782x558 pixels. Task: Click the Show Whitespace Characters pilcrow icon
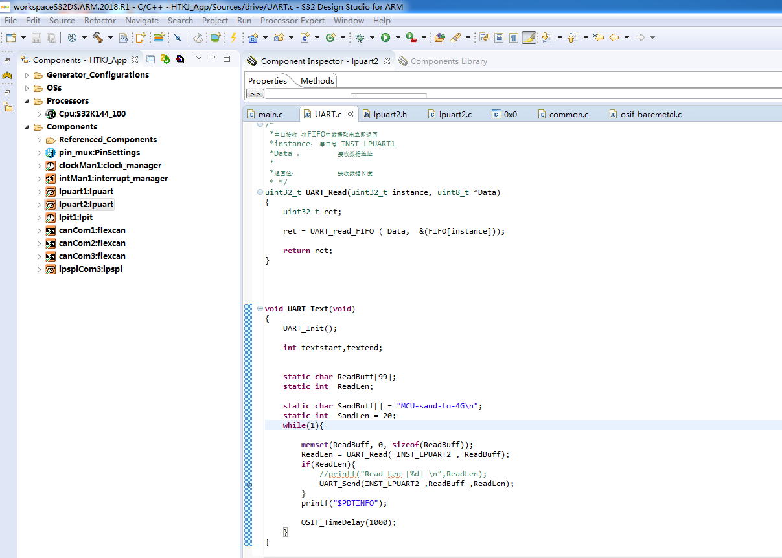[x=513, y=38]
